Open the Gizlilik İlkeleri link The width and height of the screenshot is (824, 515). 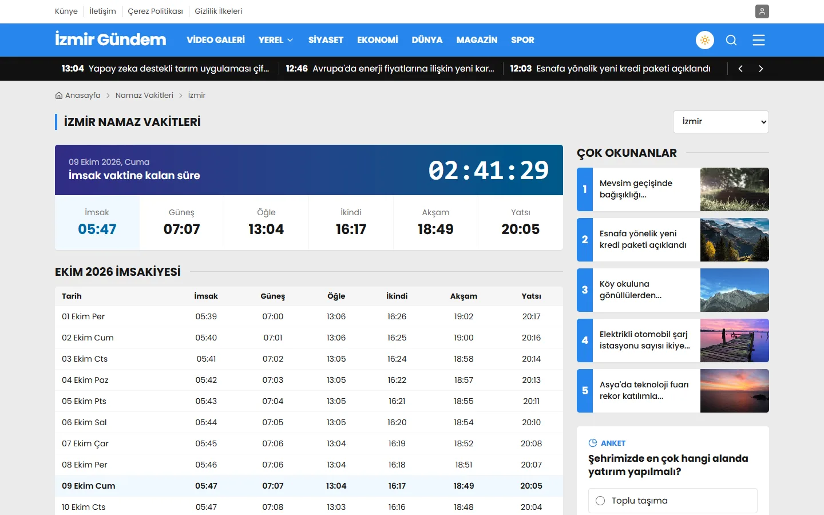(x=218, y=11)
